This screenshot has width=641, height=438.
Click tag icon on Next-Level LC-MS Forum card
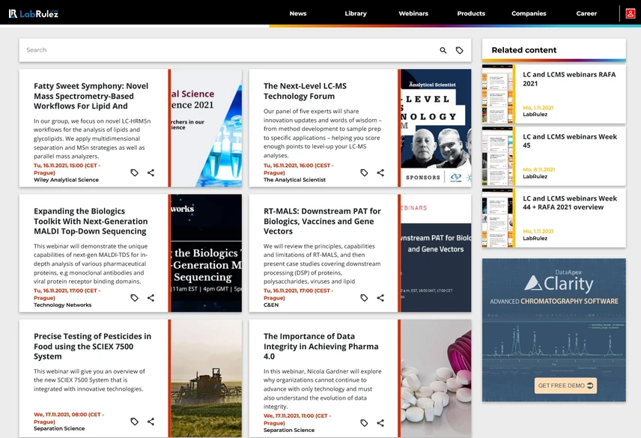(364, 173)
